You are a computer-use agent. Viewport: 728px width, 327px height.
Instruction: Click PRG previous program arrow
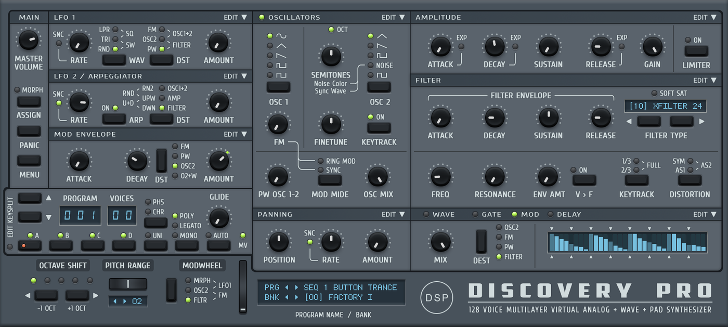pyautogui.click(x=286, y=287)
